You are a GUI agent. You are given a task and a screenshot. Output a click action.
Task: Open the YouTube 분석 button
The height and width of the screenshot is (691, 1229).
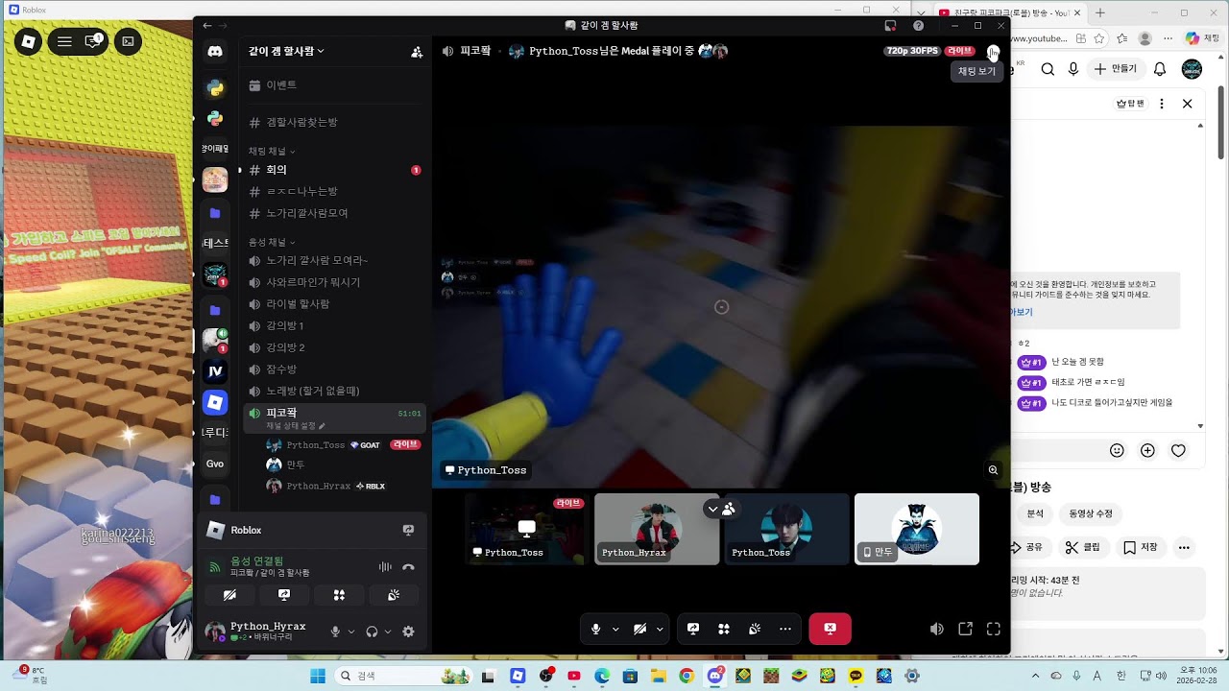click(x=1035, y=513)
